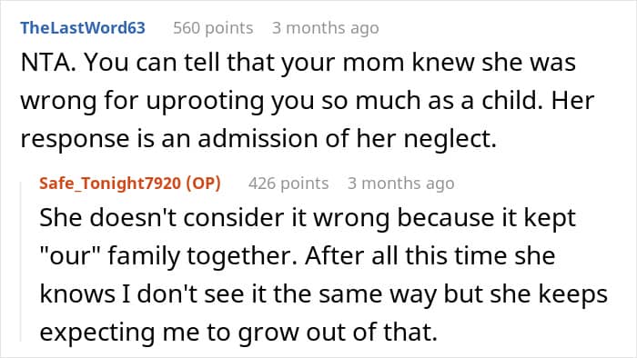Click the (OP) tag beside Safe_Tonight7920
Viewport: 637px width, 358px height.
tap(204, 184)
